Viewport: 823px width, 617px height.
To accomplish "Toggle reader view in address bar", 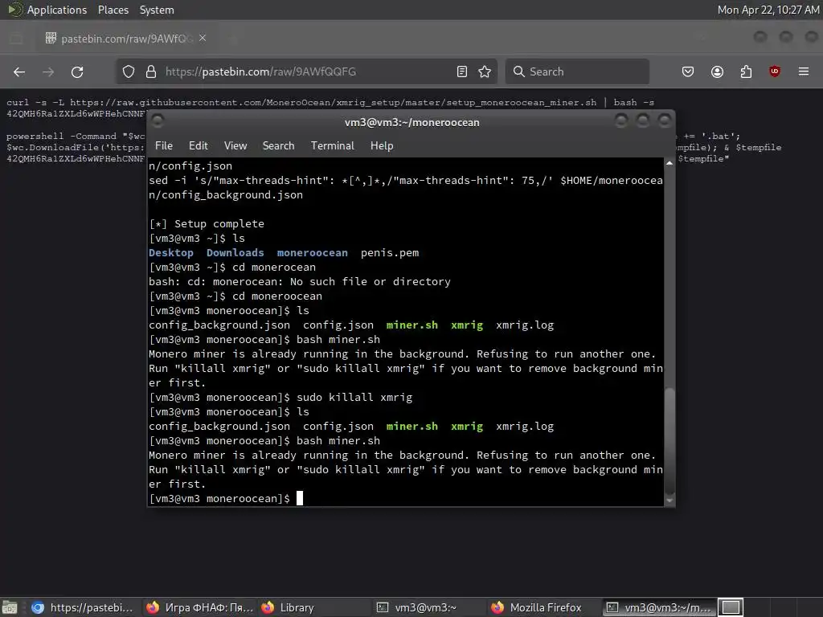I will (x=462, y=72).
